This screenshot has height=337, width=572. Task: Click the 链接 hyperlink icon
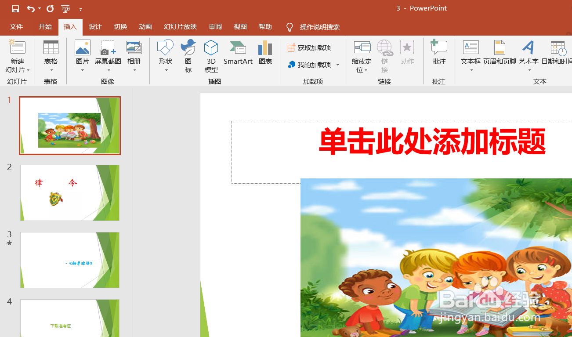(385, 47)
